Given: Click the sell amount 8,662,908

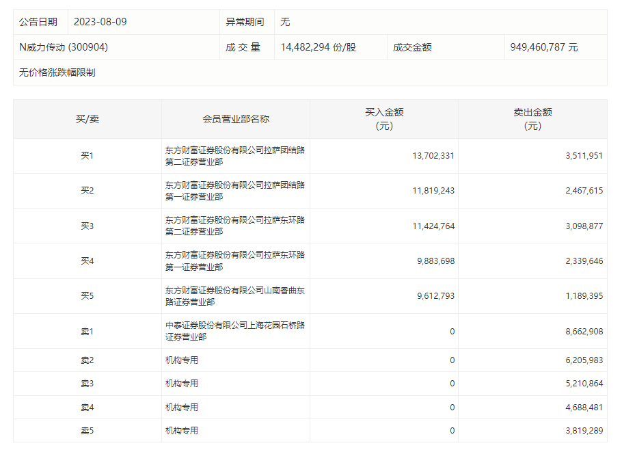Looking at the screenshot, I should [584, 332].
